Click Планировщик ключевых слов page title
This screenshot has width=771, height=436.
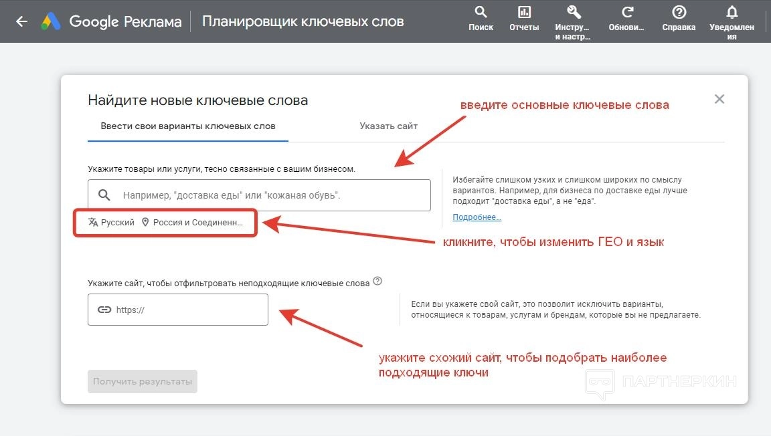(303, 21)
